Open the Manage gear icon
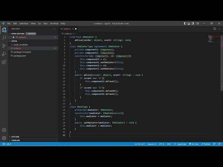The image size is (223, 167). pyautogui.click(x=4, y=138)
